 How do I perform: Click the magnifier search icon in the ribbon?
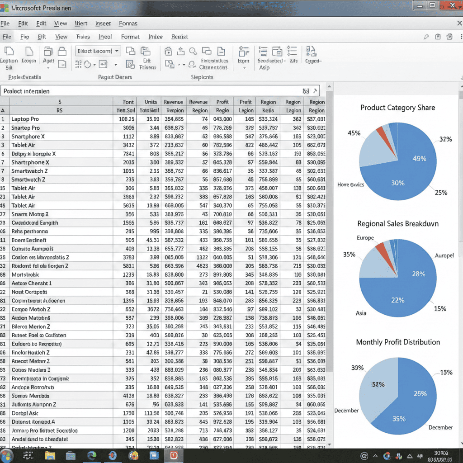click(193, 51)
